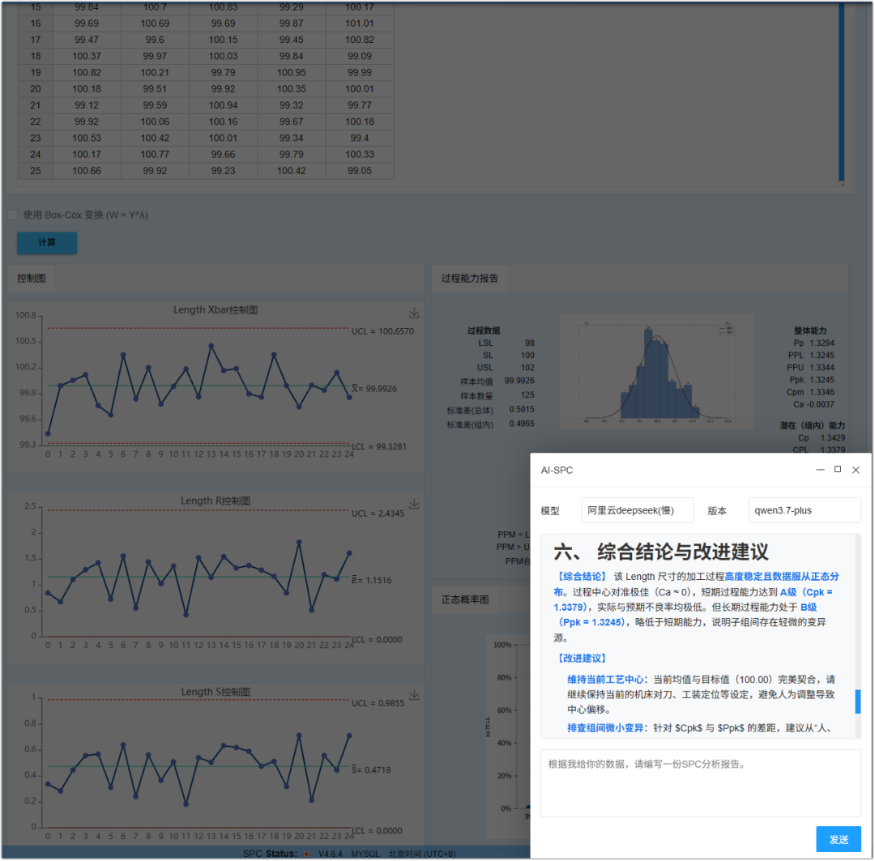The image size is (875, 861).
Task: Click 排查组间微小变异 in the AI response
Action: (605, 727)
